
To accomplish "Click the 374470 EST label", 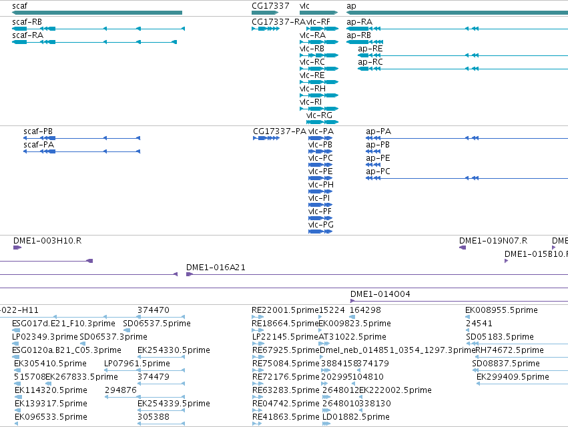I will 154,310.
